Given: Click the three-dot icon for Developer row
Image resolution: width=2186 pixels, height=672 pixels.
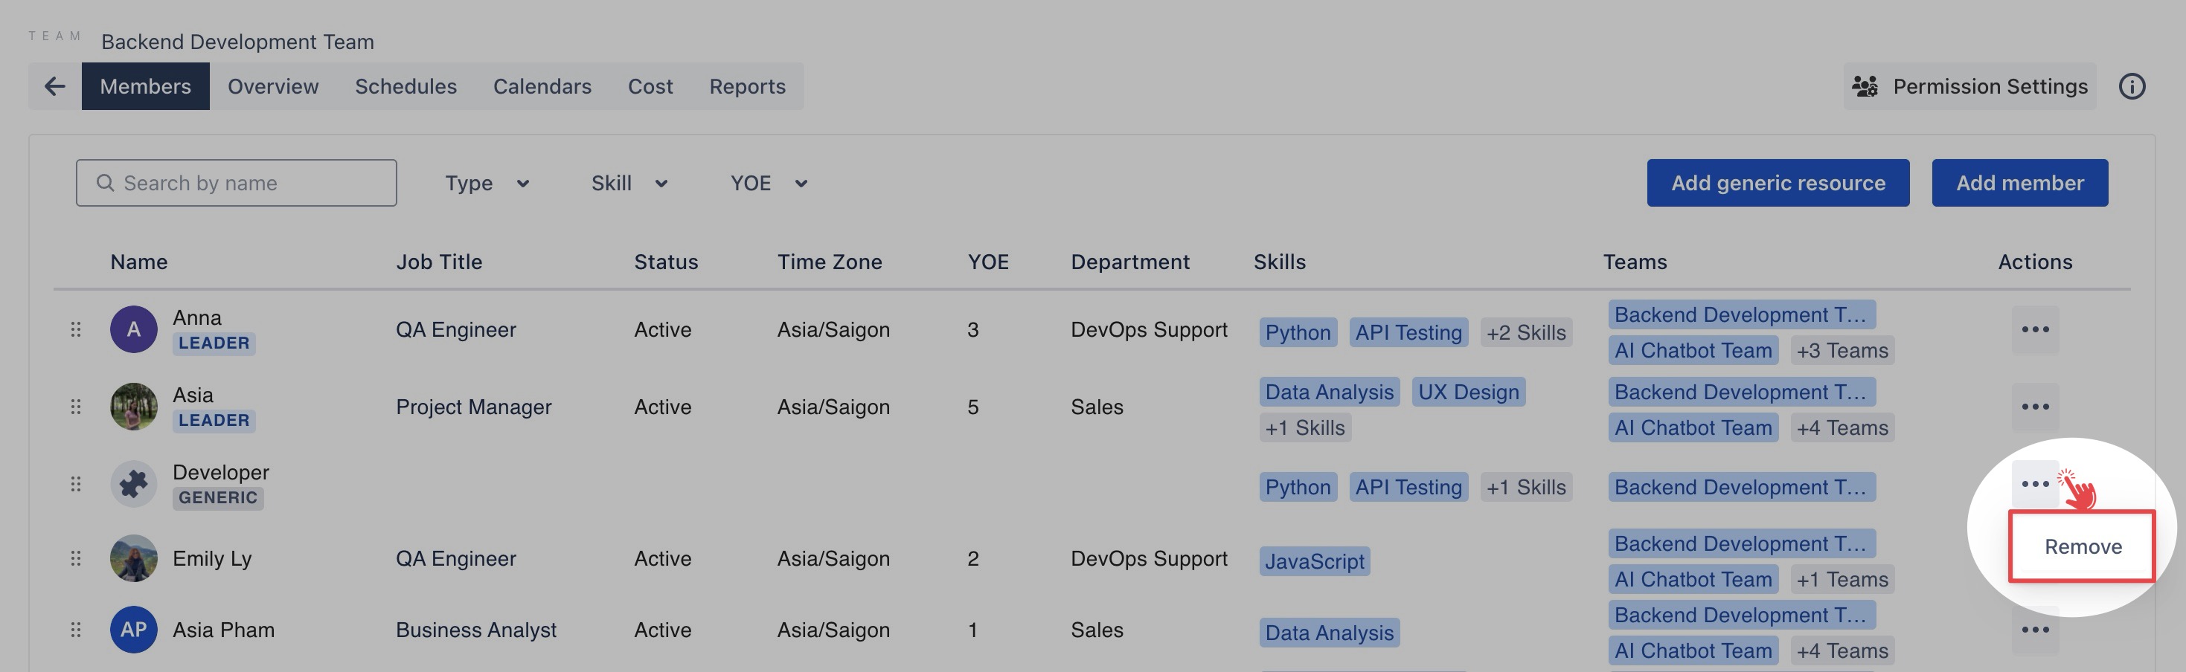Looking at the screenshot, I should [2034, 484].
